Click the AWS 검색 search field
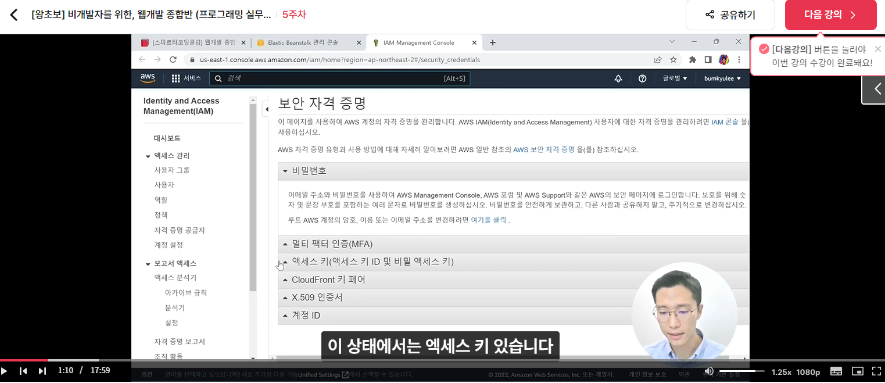The height and width of the screenshot is (383, 885). pos(339,78)
